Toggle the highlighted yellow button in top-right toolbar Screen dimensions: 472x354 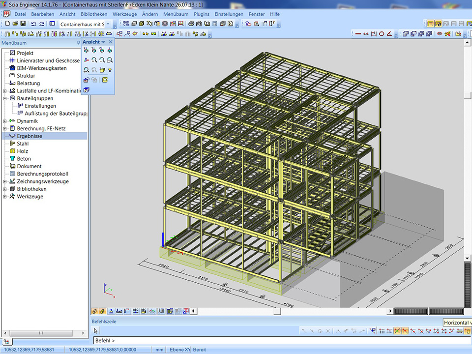430,24
